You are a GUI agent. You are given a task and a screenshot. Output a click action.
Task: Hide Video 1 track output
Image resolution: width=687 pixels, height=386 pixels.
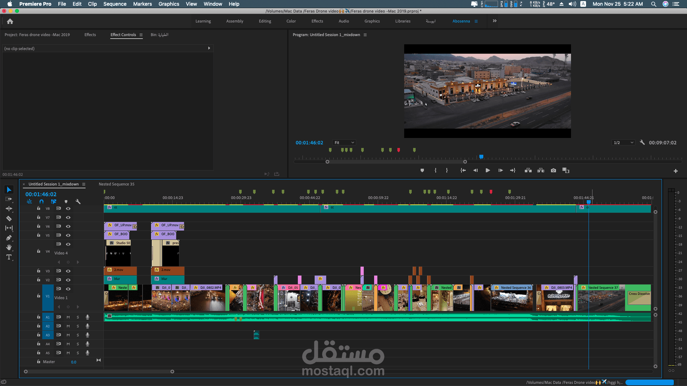pos(68,289)
